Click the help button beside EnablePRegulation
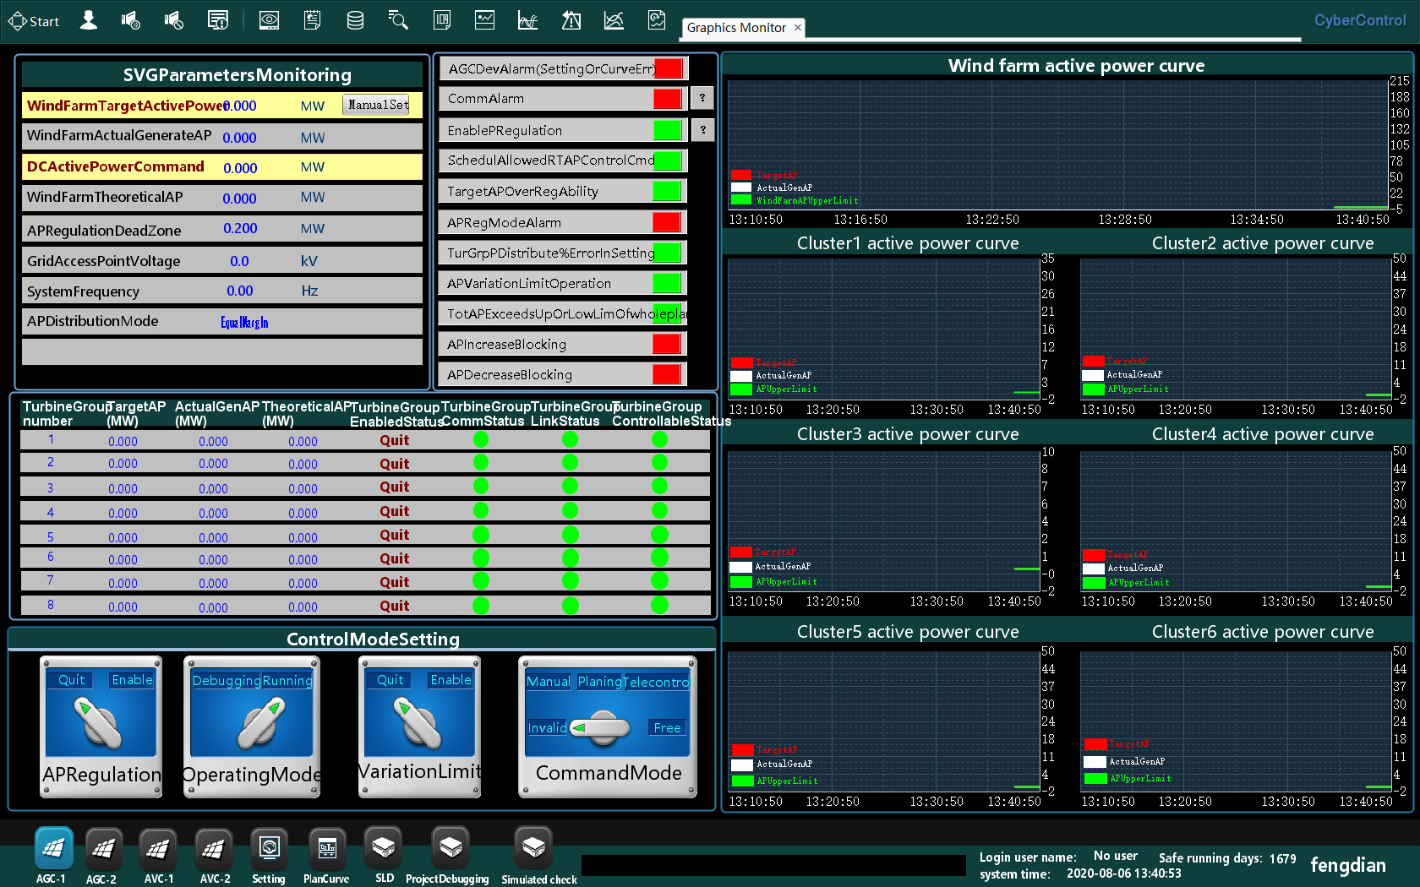This screenshot has height=887, width=1420. pyautogui.click(x=702, y=130)
